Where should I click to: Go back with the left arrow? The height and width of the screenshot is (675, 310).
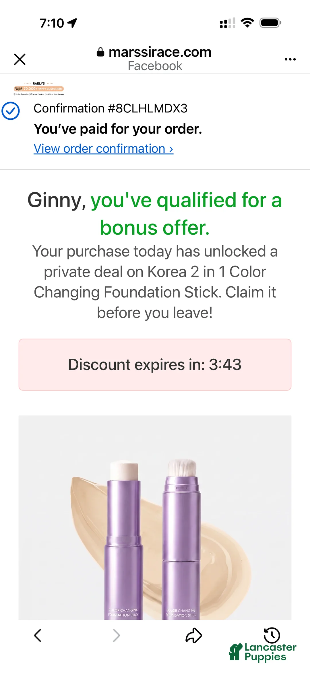38,635
